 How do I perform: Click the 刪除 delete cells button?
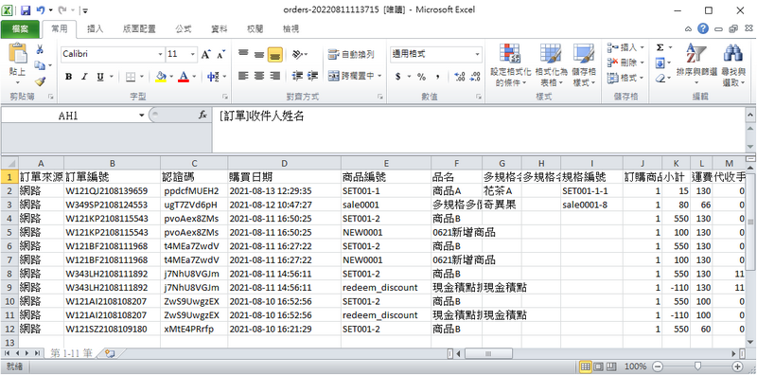tap(625, 62)
